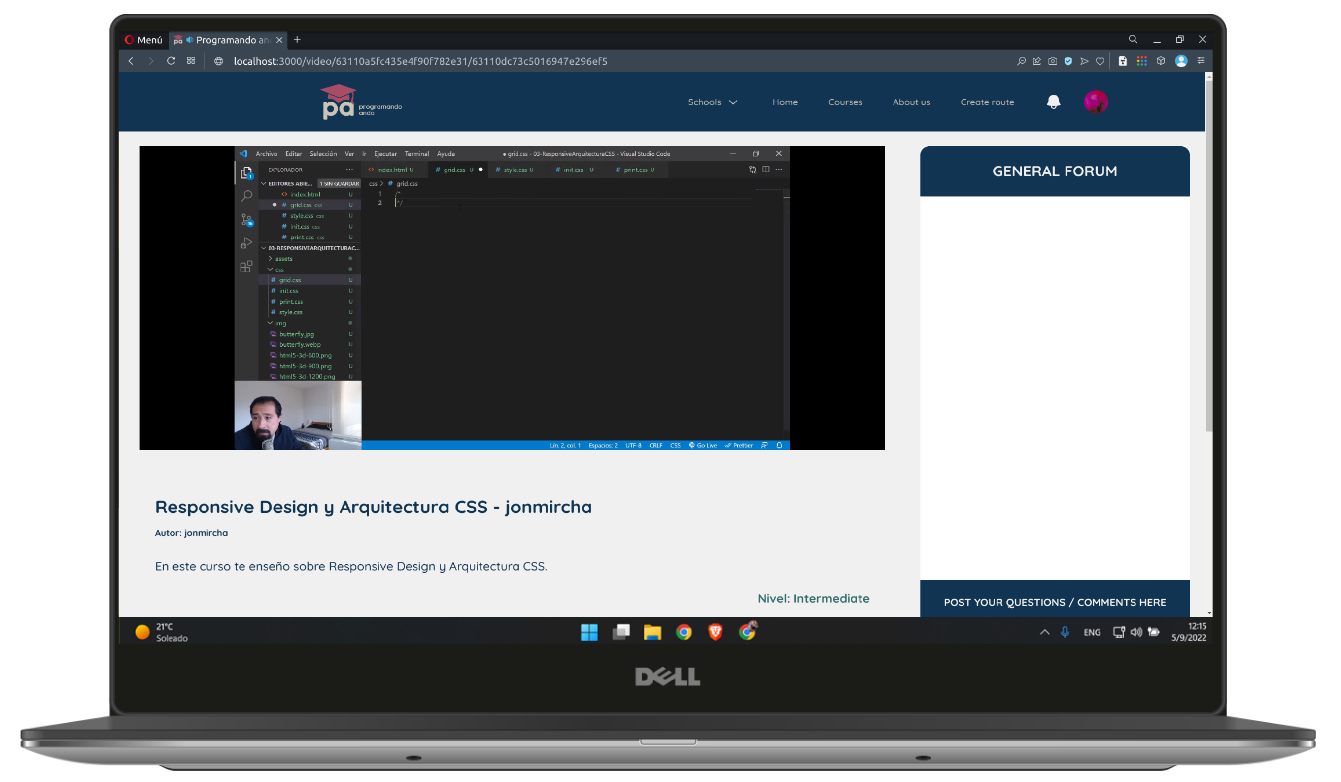Go to Courses in navigation bar

pos(845,102)
